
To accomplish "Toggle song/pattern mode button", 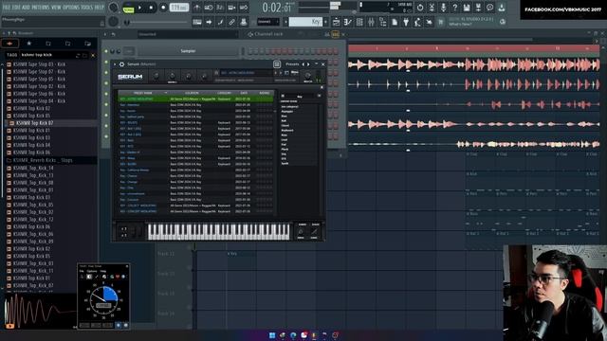I will (x=128, y=8).
